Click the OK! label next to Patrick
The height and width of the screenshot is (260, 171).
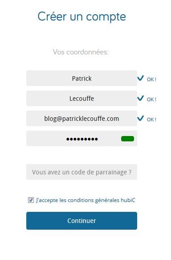[x=151, y=79]
